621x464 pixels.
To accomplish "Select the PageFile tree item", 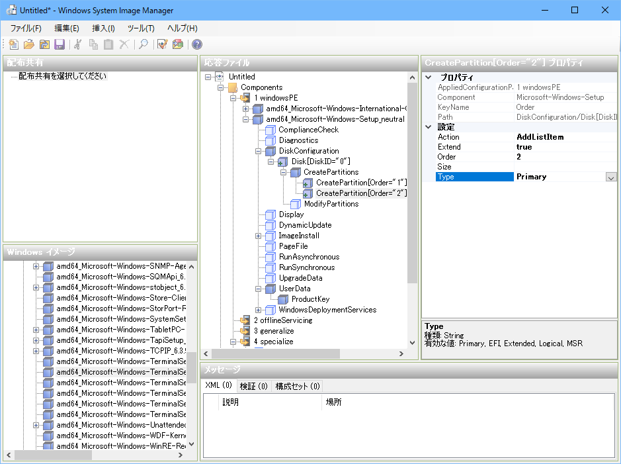I will tap(293, 246).
